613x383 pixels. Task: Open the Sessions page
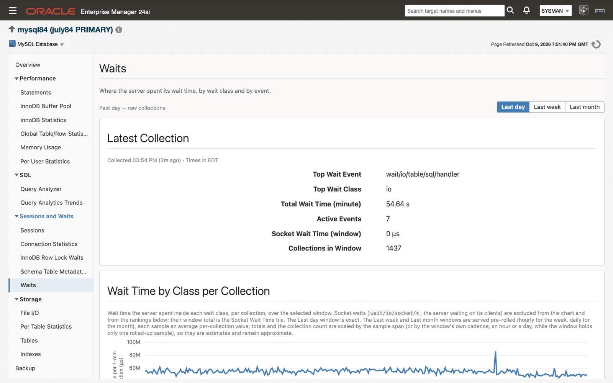(x=32, y=230)
